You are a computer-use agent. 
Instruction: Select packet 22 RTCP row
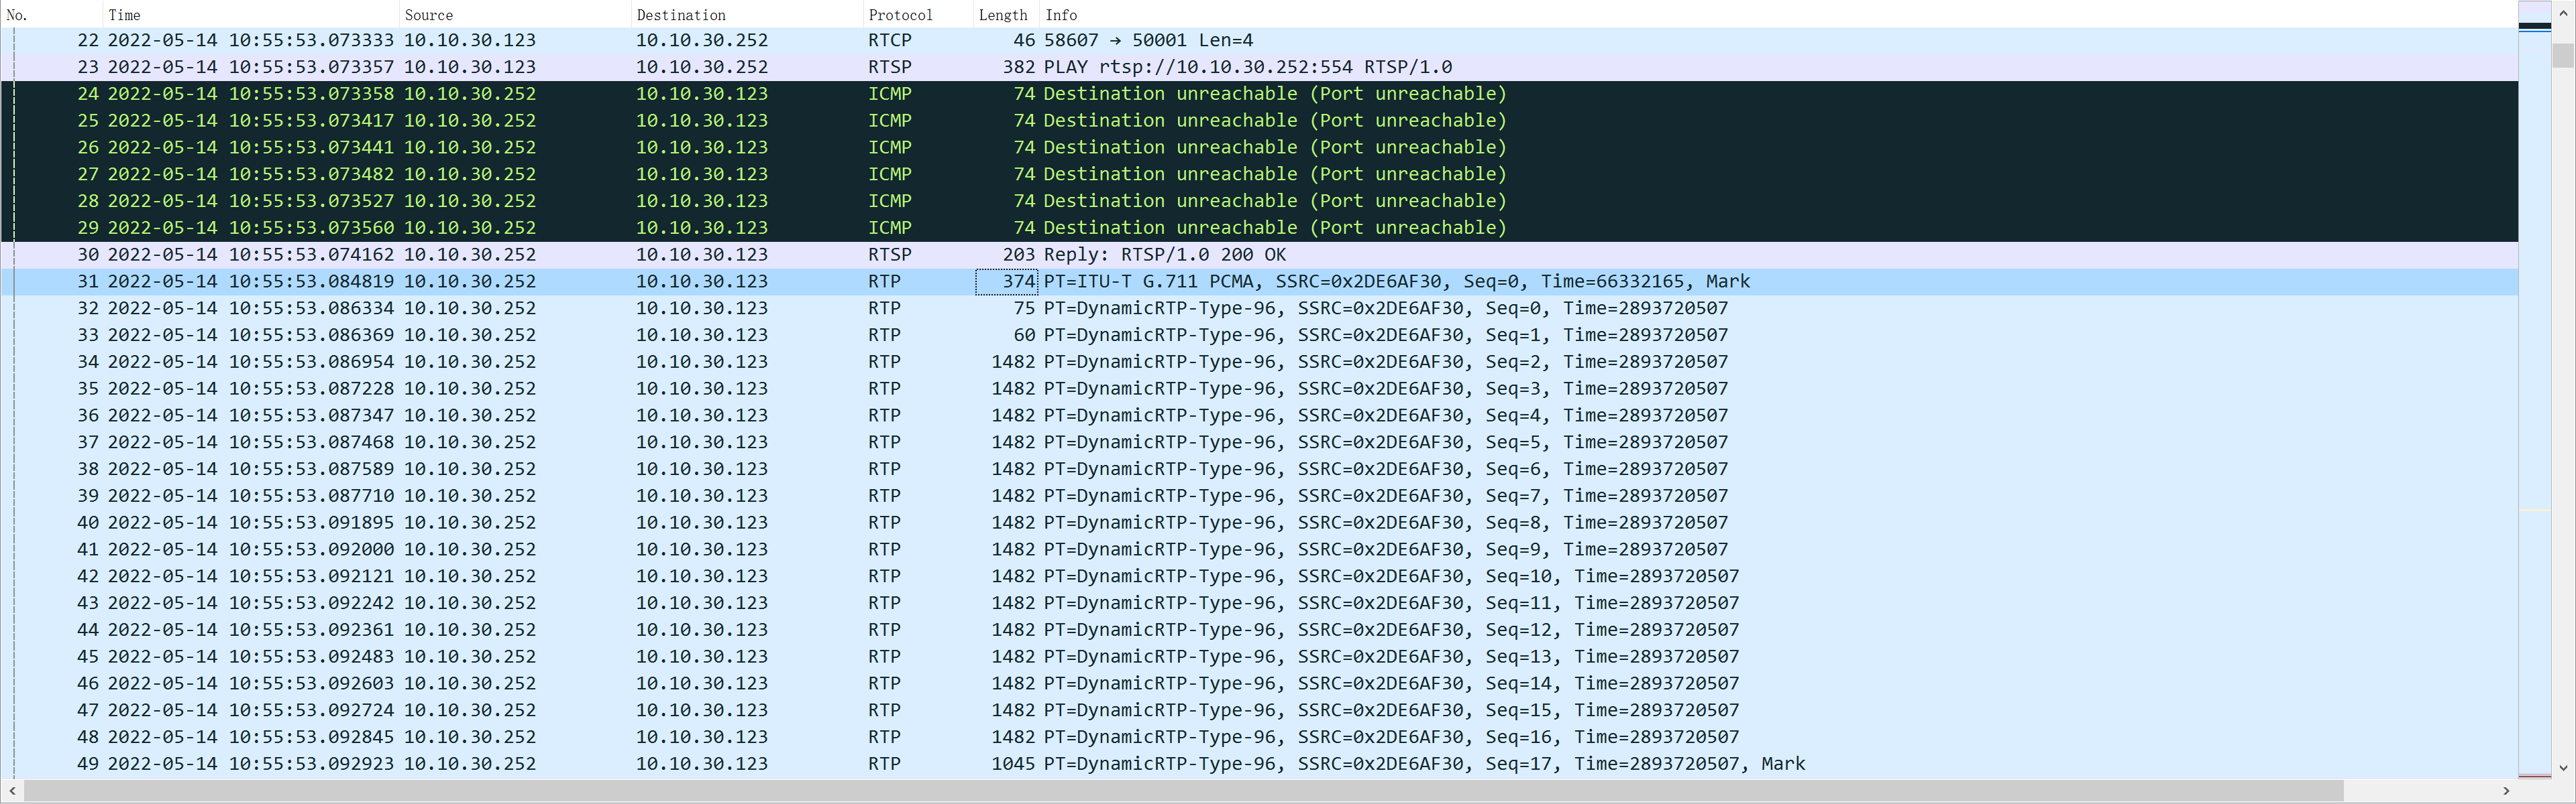tap(1259, 40)
